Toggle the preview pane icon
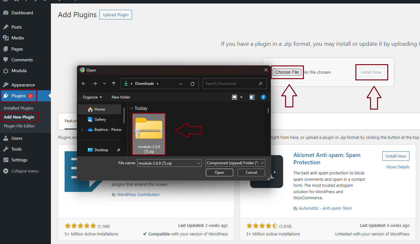 [252, 97]
